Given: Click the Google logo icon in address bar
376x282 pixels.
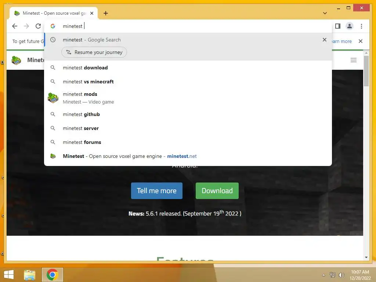Looking at the screenshot, I should [x=53, y=26].
